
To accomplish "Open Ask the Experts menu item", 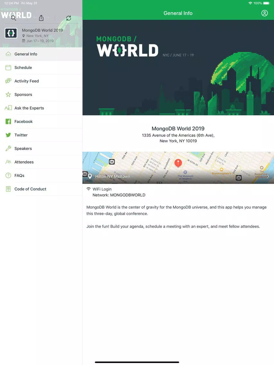I will tap(41, 108).
